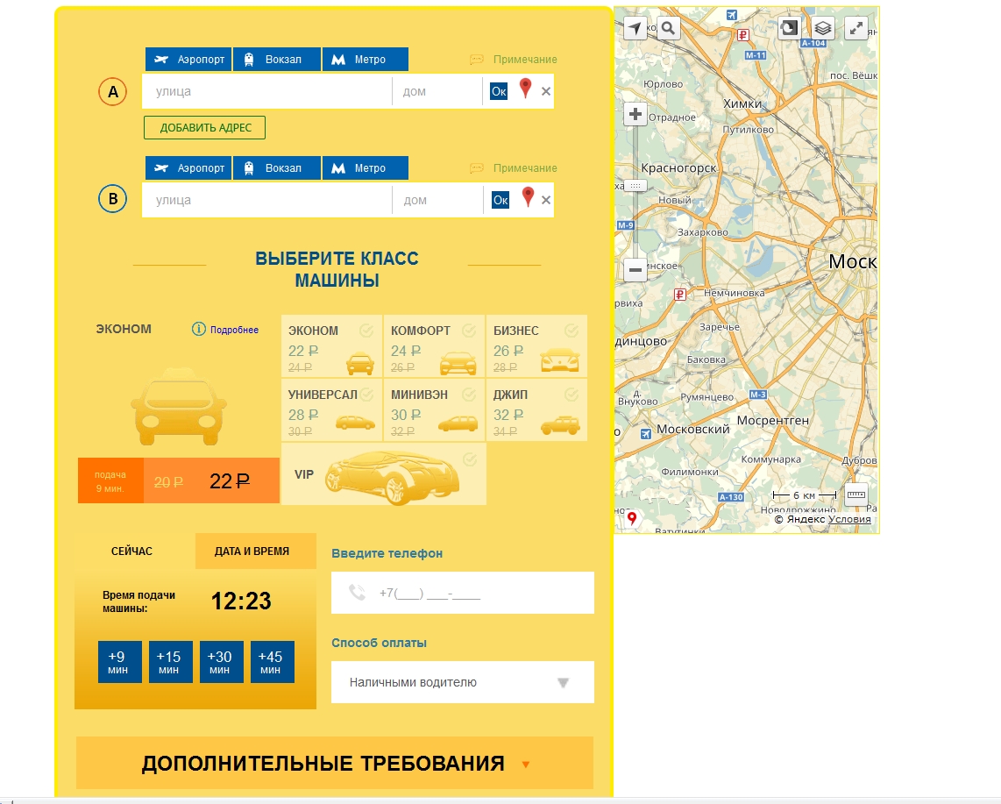This screenshot has height=804, width=1001.
Task: Click the large taxi car image under ЭКОНОМ
Action: 179,406
